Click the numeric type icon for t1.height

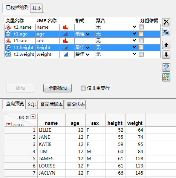click(x=8, y=48)
